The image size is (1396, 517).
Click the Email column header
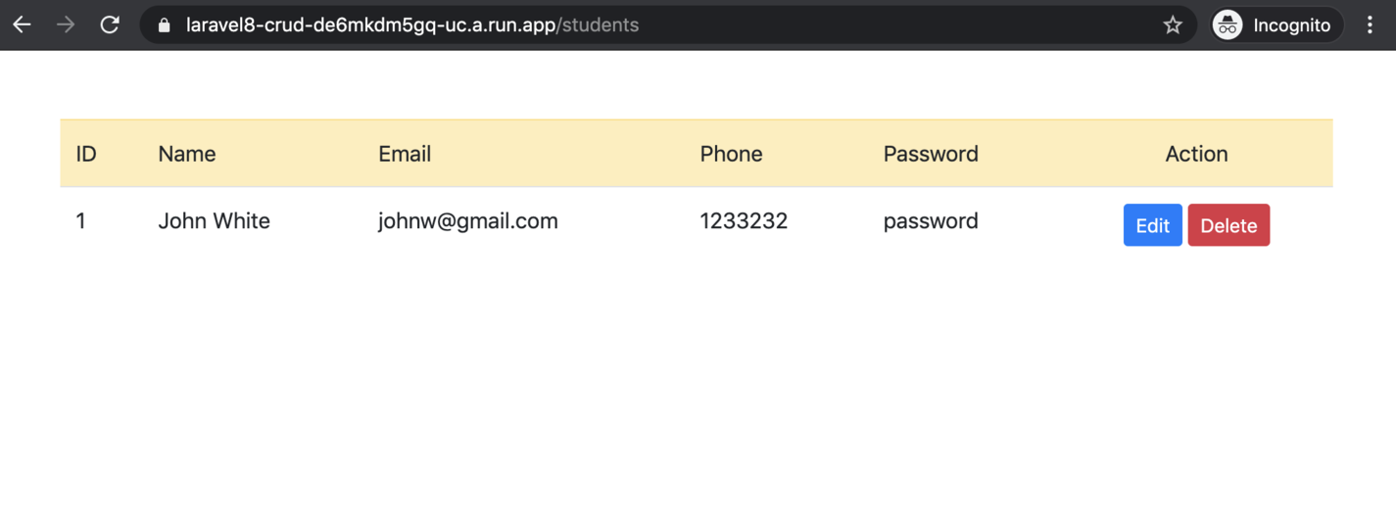coord(405,154)
